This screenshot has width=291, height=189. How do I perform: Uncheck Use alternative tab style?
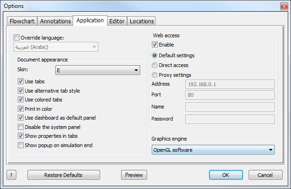coord(20,90)
